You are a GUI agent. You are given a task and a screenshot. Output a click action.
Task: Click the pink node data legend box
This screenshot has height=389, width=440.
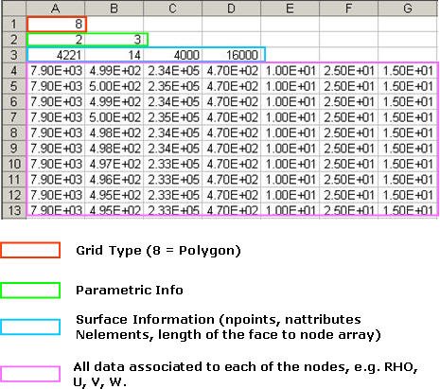click(x=30, y=374)
